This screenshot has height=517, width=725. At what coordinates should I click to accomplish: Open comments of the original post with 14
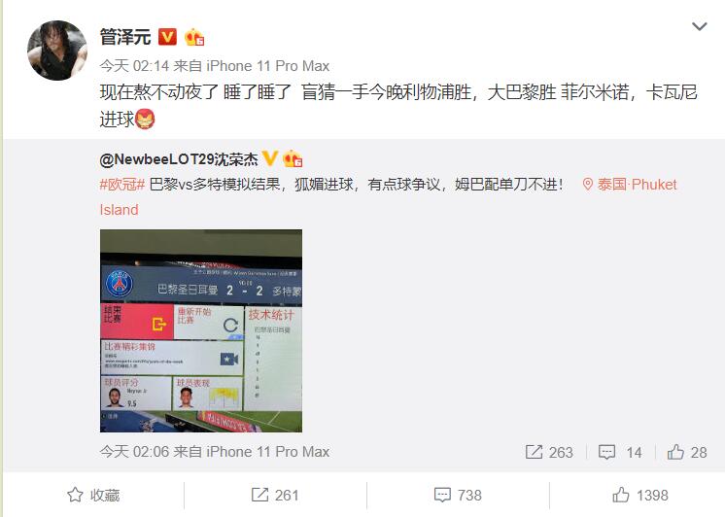[620, 452]
